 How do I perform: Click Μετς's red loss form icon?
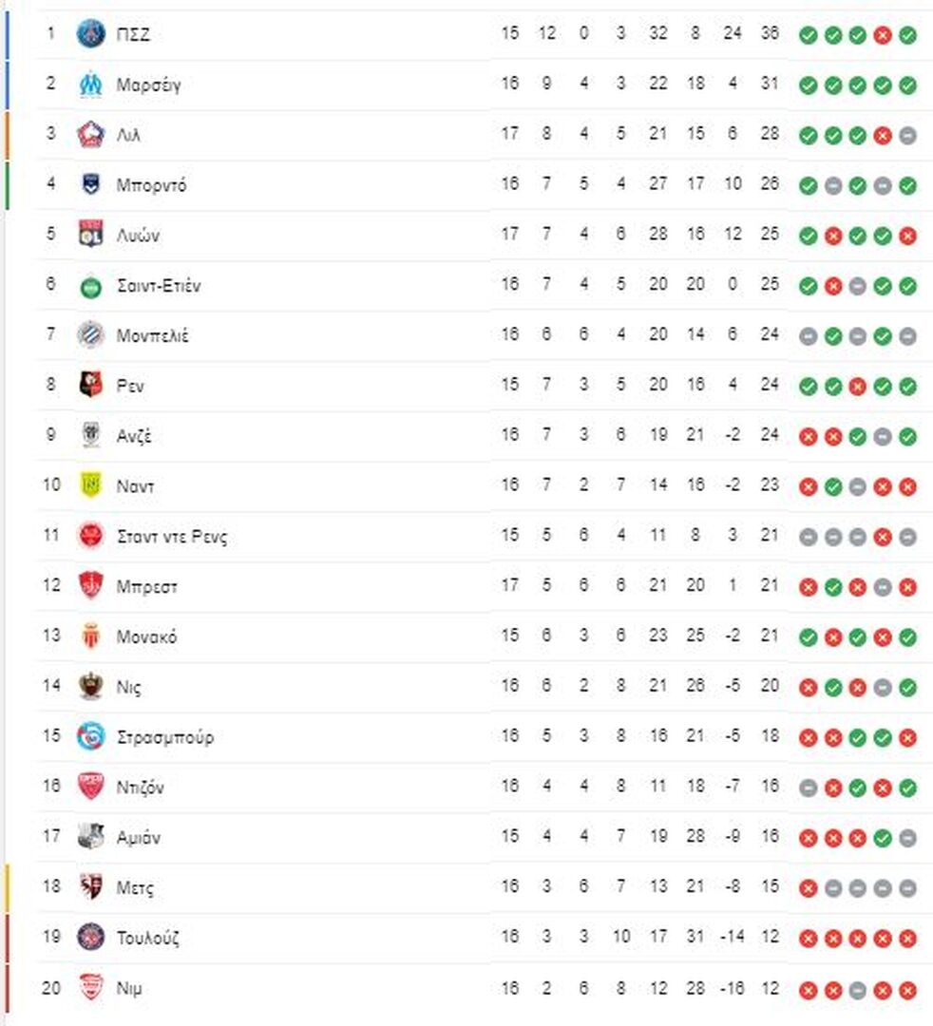808,888
